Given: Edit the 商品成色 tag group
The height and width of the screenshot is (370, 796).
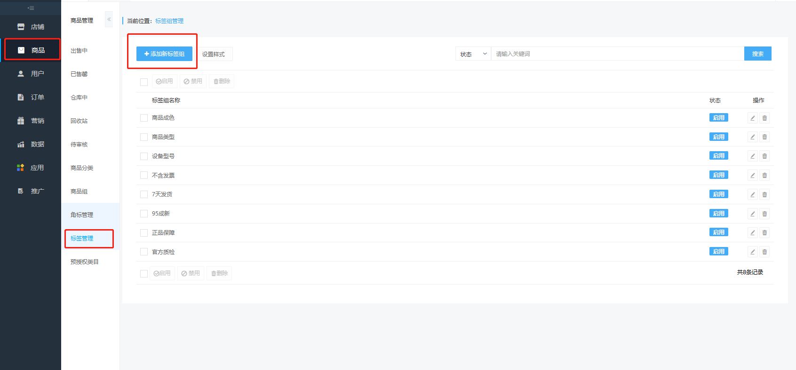Looking at the screenshot, I should coord(753,118).
